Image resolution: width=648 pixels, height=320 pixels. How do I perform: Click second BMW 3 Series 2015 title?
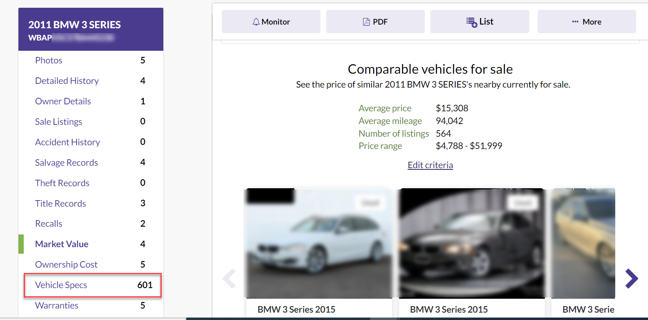pyautogui.click(x=449, y=310)
